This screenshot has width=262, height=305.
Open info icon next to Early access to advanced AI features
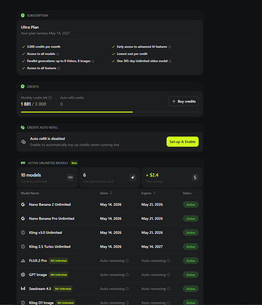tap(170, 47)
